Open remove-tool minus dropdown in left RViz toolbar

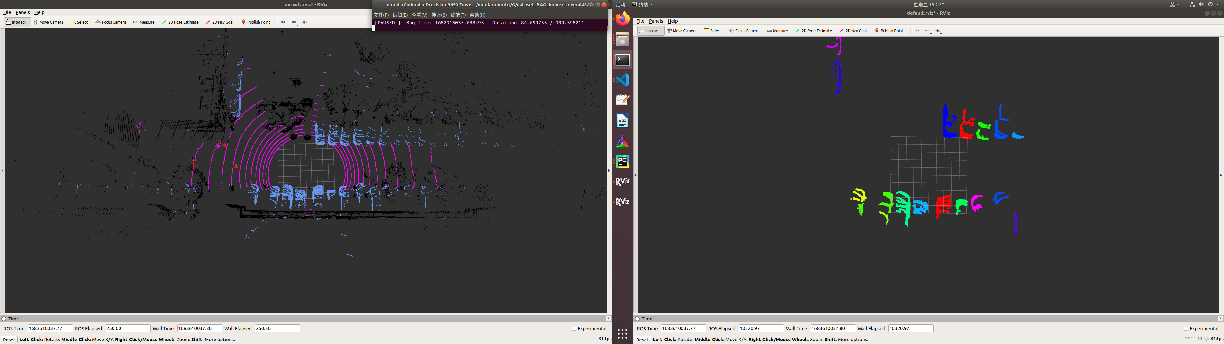[x=295, y=22]
